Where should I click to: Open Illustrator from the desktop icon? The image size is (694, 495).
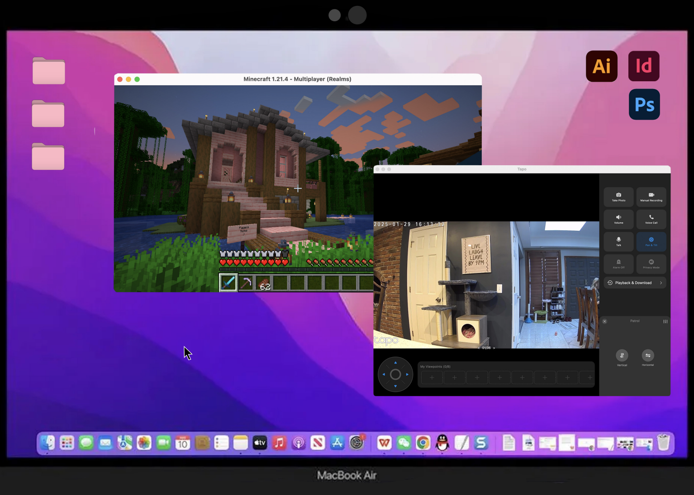tap(601, 66)
